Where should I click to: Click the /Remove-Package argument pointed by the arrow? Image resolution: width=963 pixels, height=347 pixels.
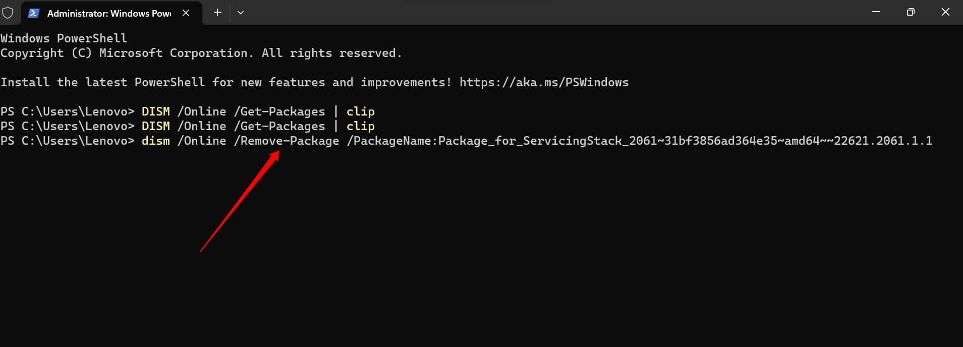[286, 141]
